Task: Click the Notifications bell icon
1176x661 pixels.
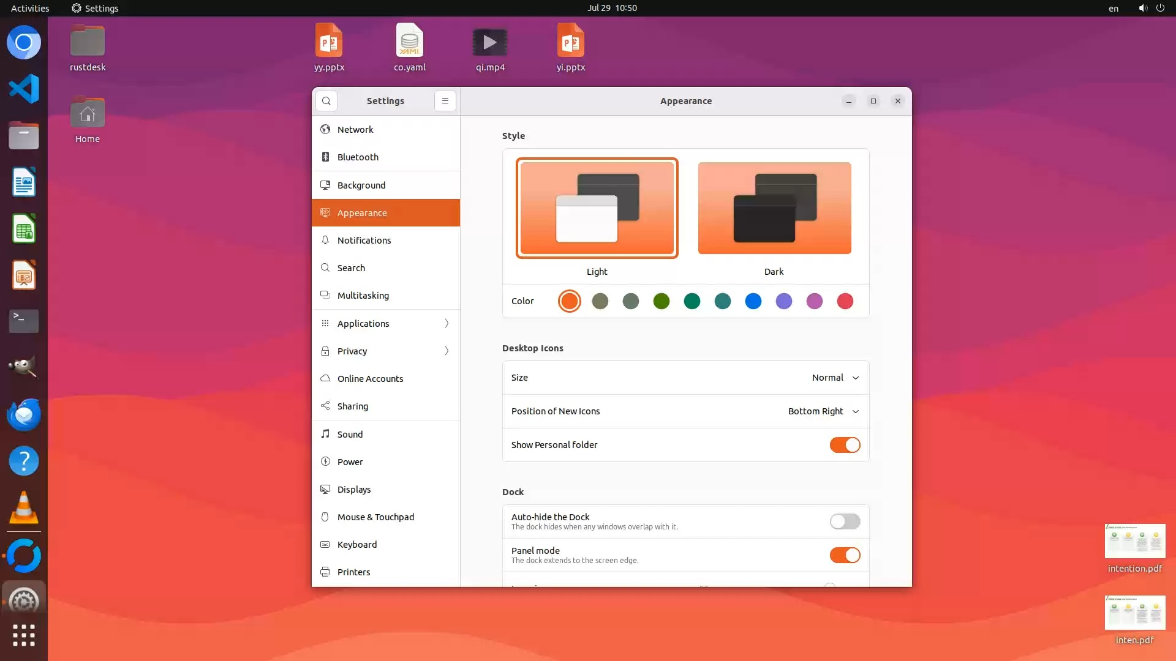Action: [x=325, y=241]
